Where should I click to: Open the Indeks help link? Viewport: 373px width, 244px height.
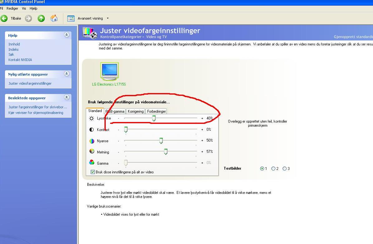click(x=13, y=49)
